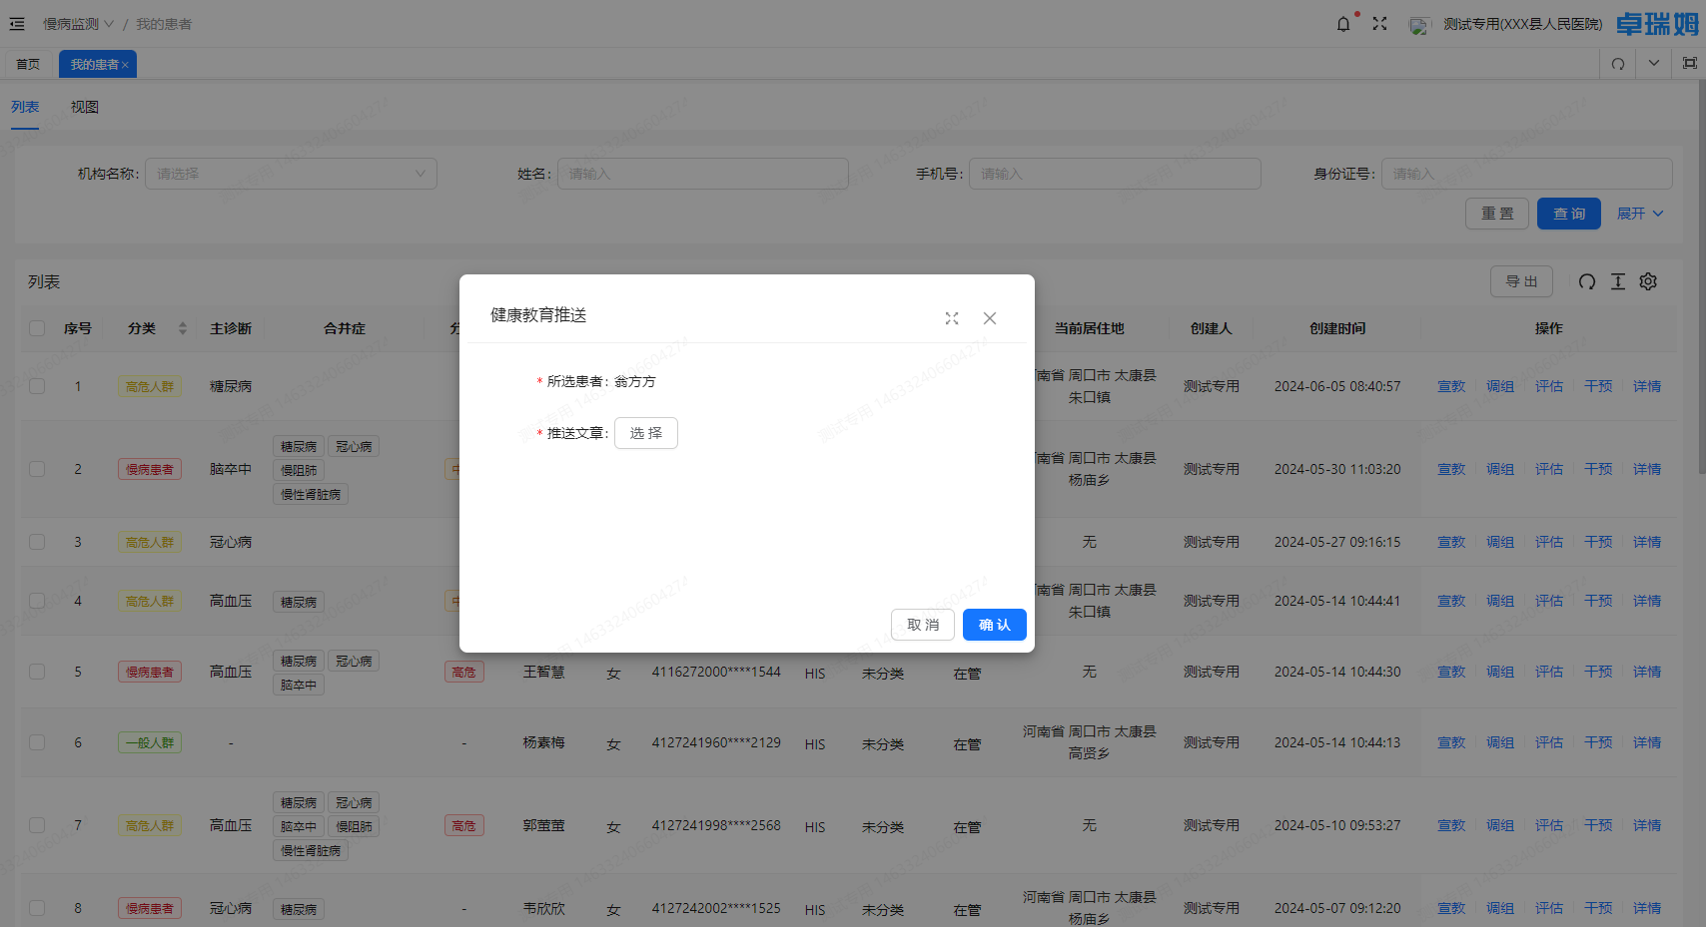Click patient name 郭苗苗
The height and width of the screenshot is (927, 1706).
pyautogui.click(x=544, y=825)
